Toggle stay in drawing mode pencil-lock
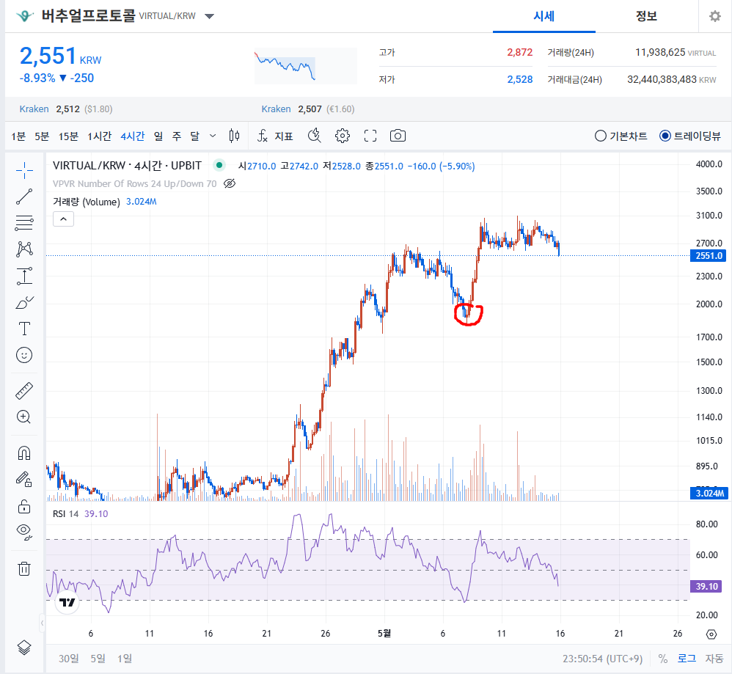Image resolution: width=732 pixels, height=674 pixels. (24, 480)
